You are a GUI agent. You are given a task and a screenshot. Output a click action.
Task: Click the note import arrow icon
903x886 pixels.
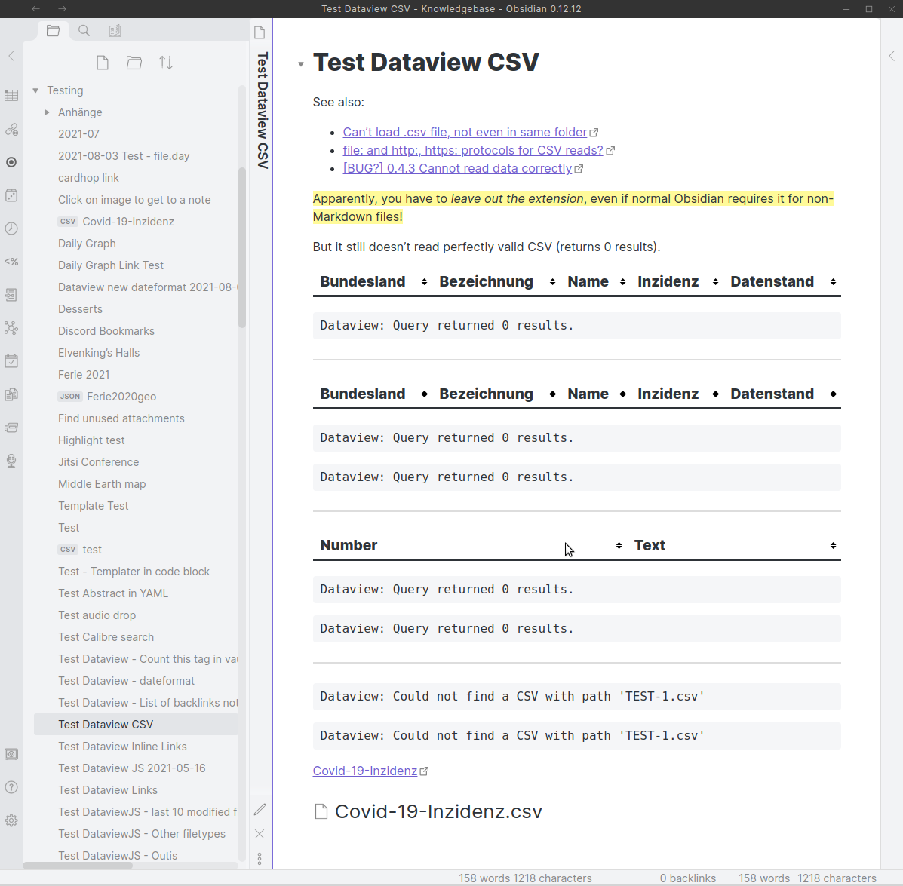pos(11,295)
